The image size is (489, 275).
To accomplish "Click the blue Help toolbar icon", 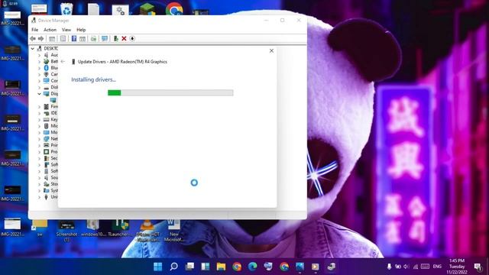I will 74,39.
